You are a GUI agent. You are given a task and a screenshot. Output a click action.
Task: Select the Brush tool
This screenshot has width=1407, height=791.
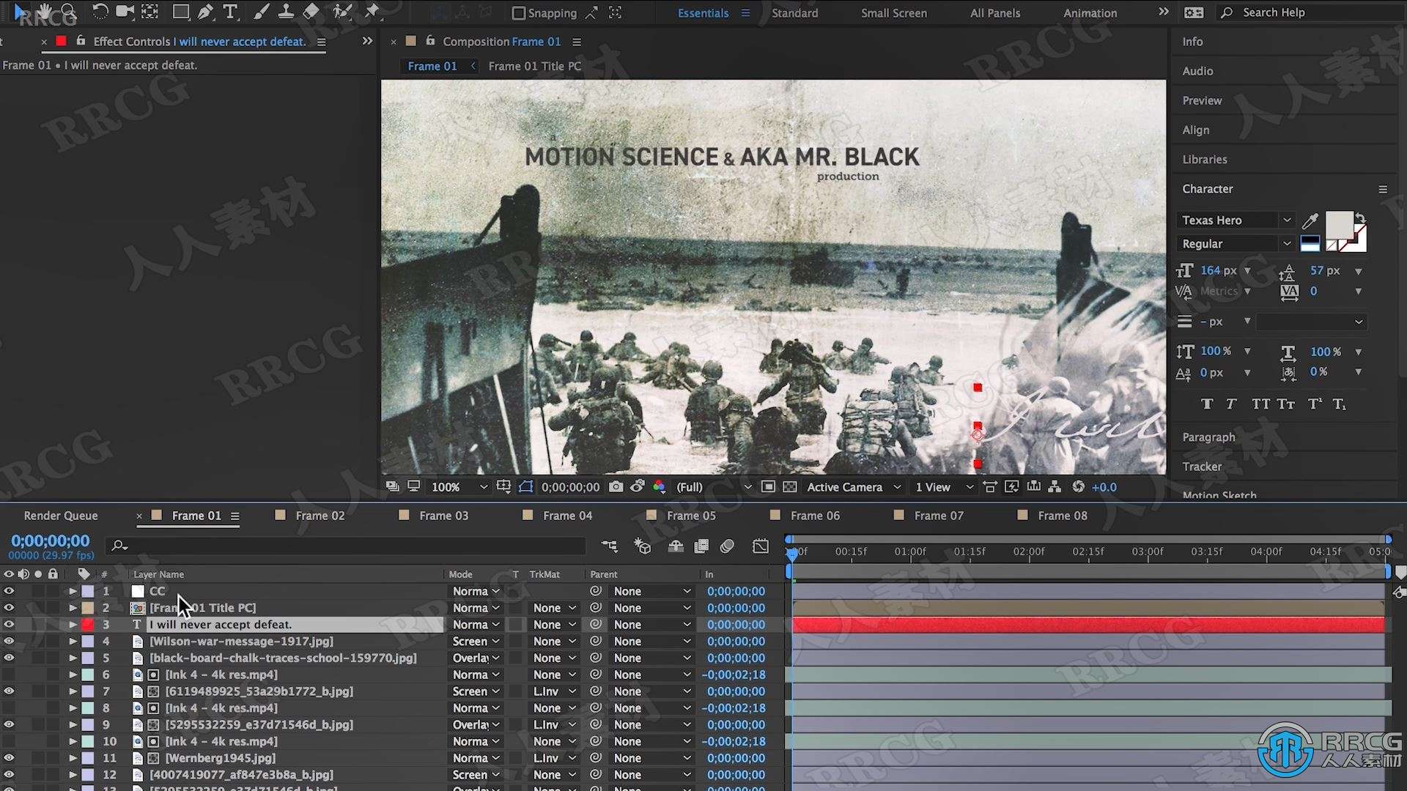pos(261,12)
